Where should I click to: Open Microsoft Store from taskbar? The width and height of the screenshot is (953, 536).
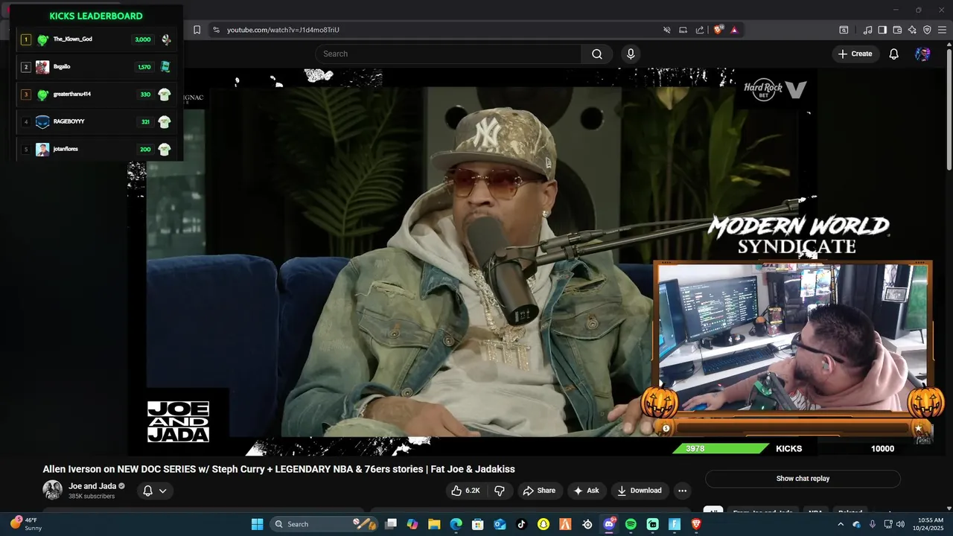coord(478,524)
